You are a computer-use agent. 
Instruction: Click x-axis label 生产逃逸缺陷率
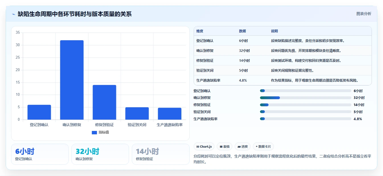pos(170,125)
